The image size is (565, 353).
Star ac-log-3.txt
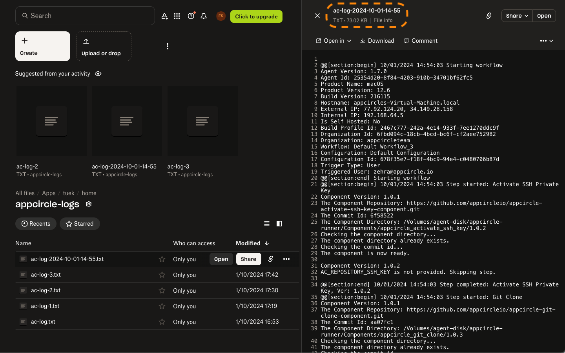click(x=162, y=275)
